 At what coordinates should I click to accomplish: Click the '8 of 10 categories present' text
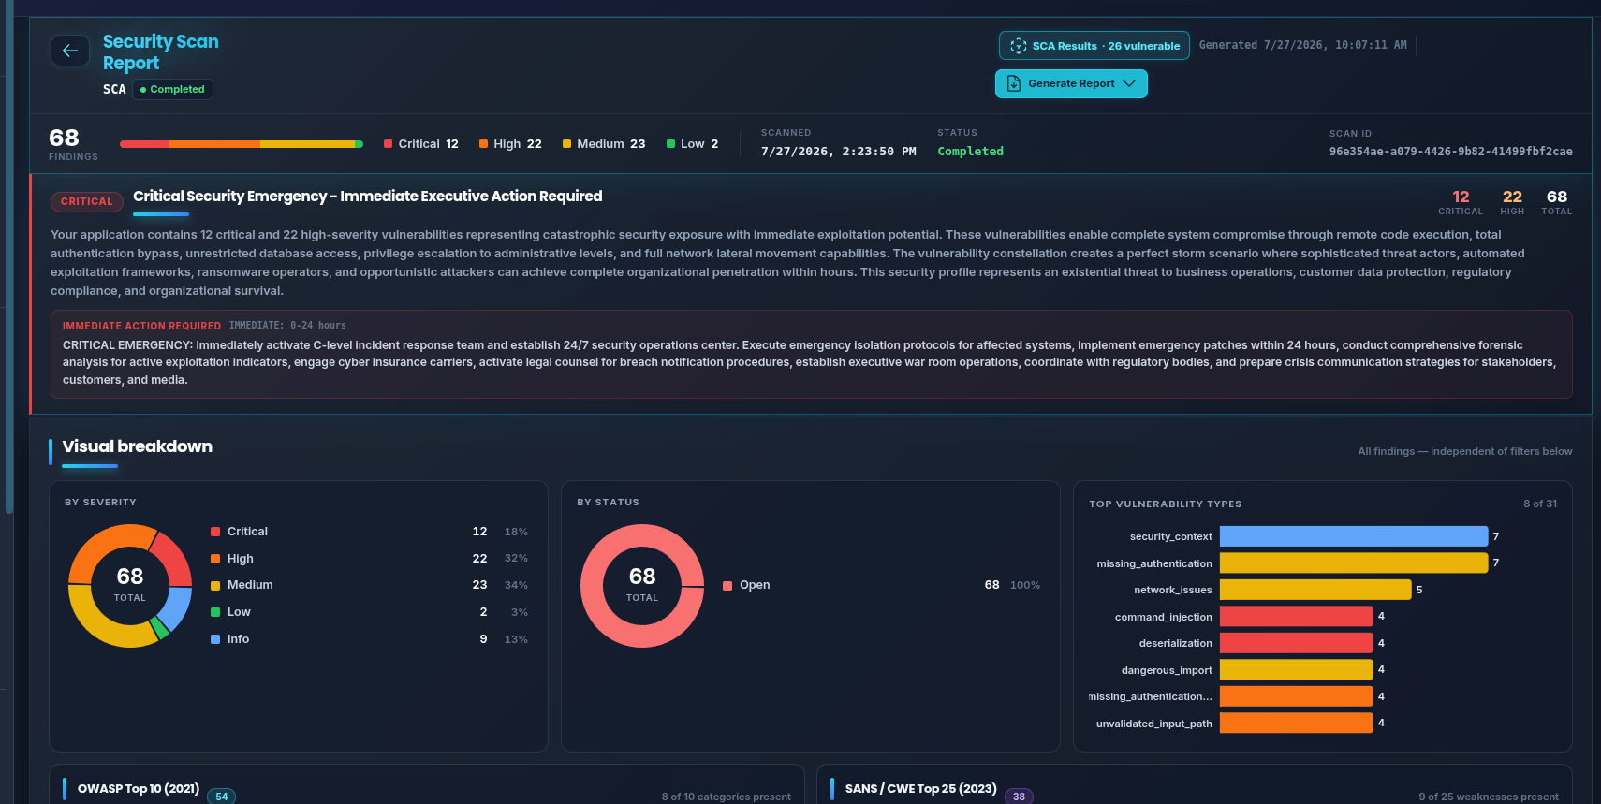(727, 797)
